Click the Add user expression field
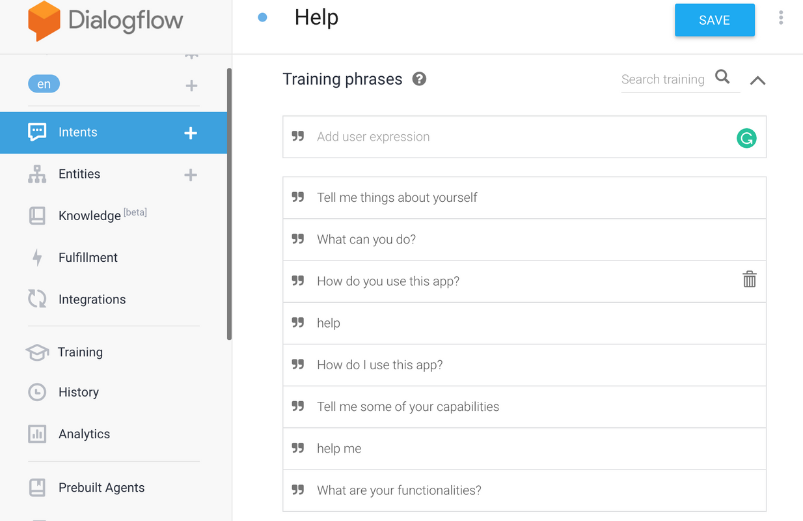This screenshot has height=521, width=803. tap(508, 137)
